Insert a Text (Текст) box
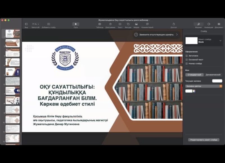 120,24
